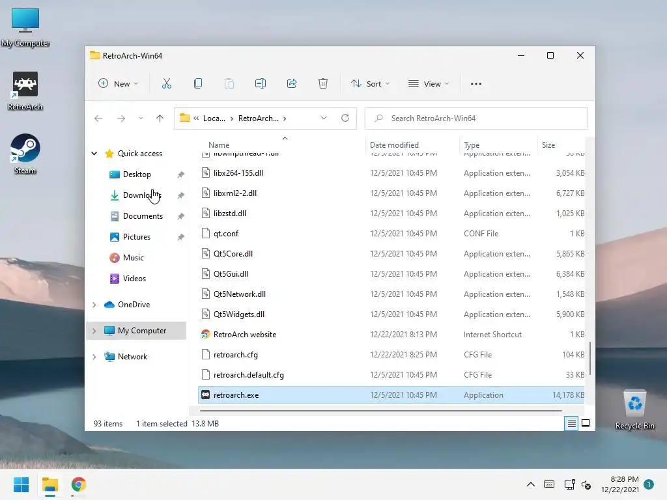Screen dimensions: 667x500
Task: Click the Cut scissors icon in toolbar
Action: [x=166, y=84]
